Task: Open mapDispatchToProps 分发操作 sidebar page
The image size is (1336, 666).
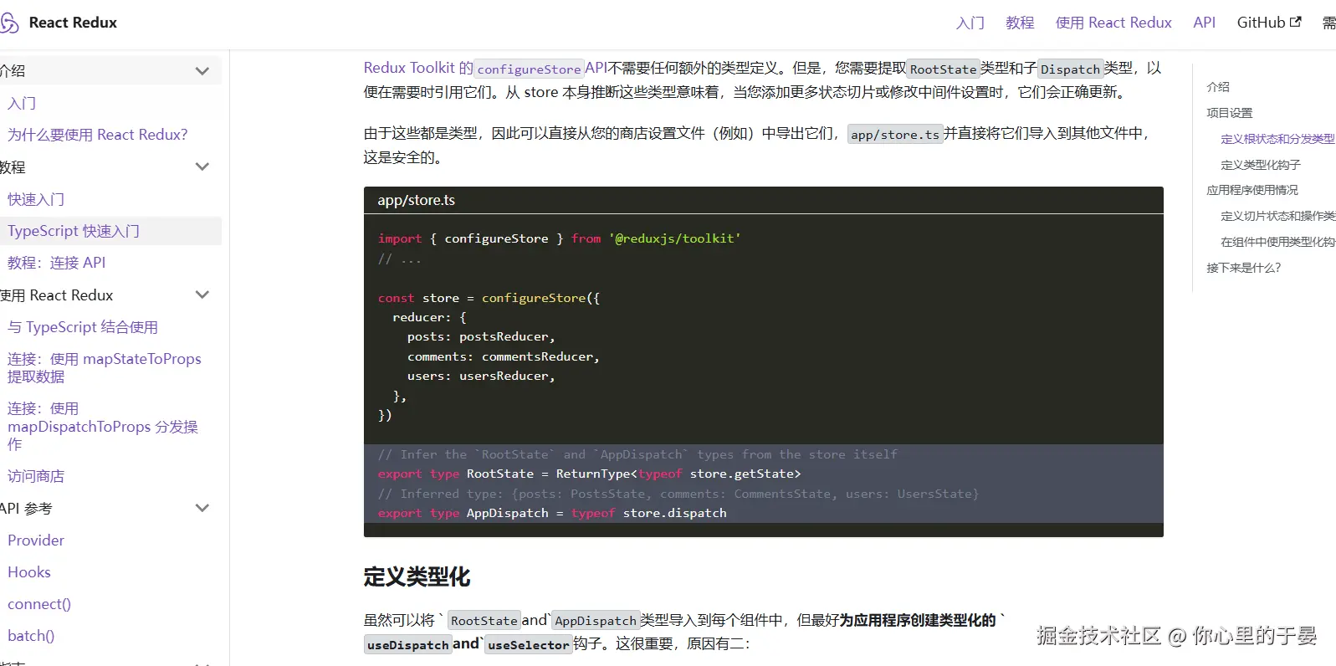Action: point(103,426)
